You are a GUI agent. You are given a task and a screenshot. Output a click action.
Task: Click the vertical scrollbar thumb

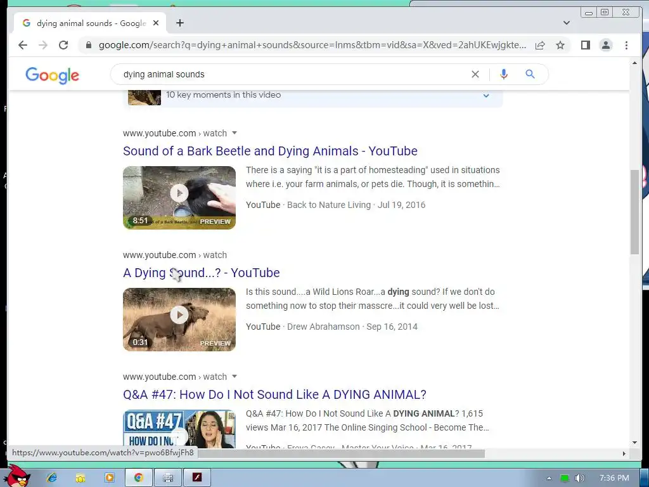(x=634, y=212)
